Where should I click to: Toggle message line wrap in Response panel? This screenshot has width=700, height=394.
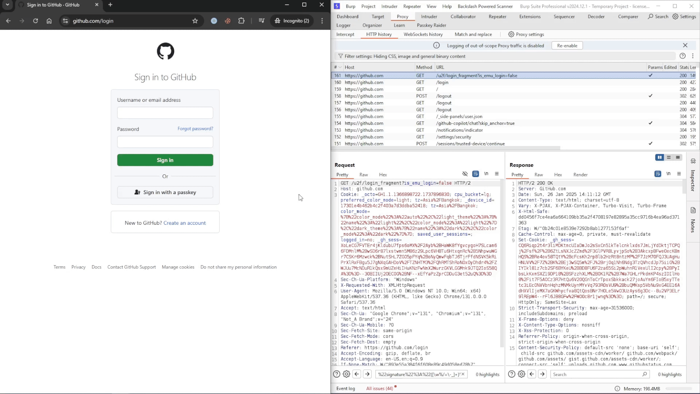click(658, 174)
